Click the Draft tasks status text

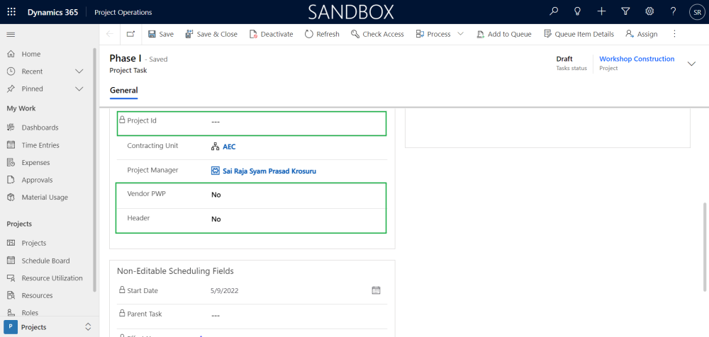tap(564, 59)
